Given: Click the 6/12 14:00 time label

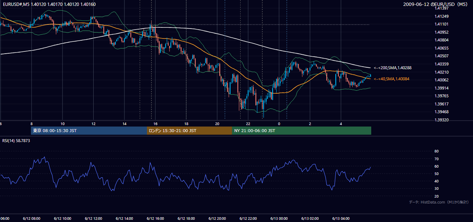Looking at the screenshot, I should tap(124, 218).
